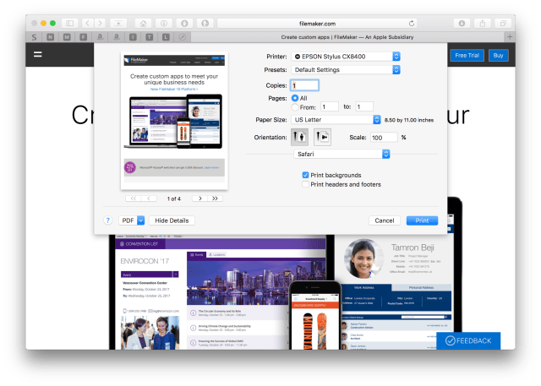Click the Free Trial button
541x386 pixels.
coord(467,55)
